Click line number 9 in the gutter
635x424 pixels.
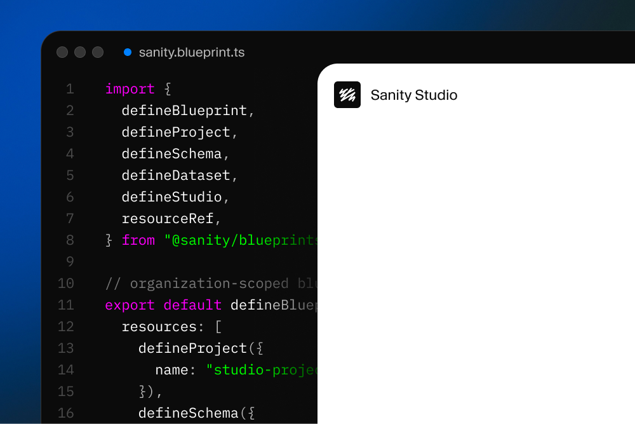(x=70, y=262)
